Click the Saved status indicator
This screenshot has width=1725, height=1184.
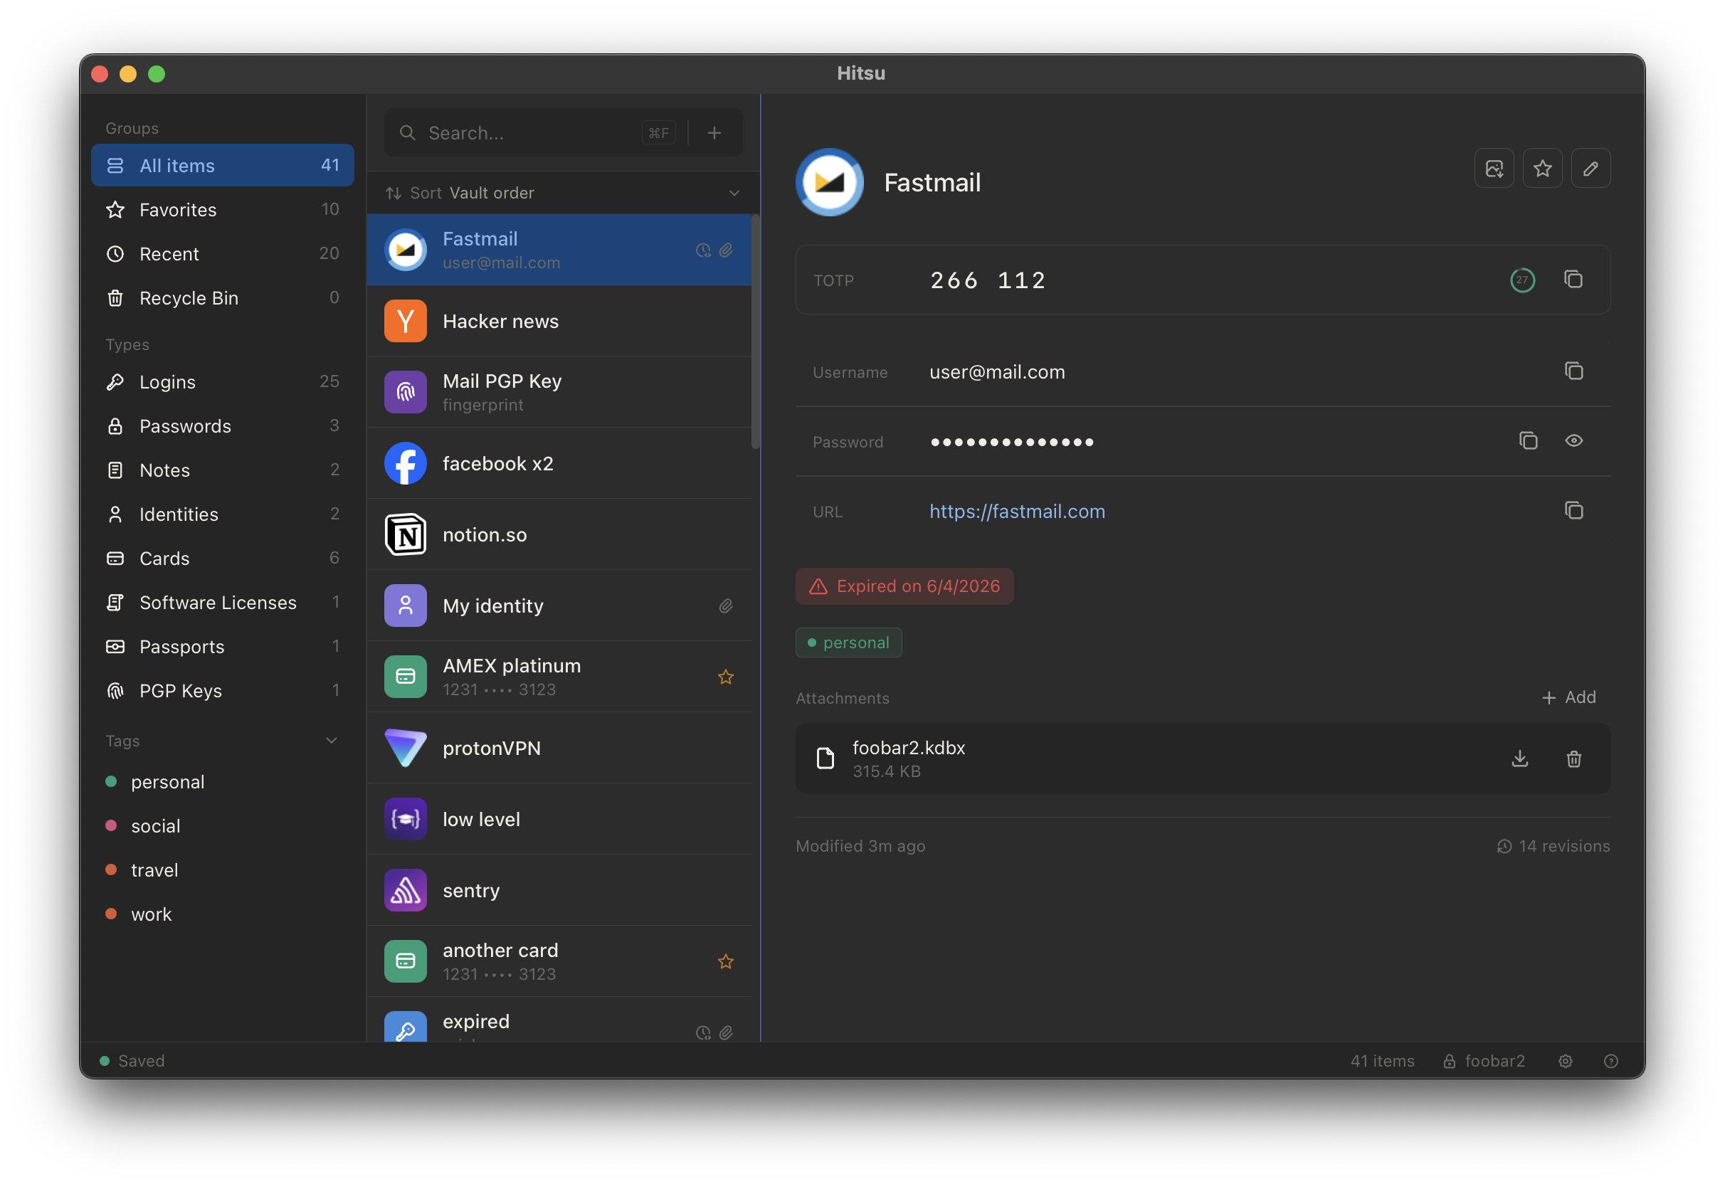(132, 1061)
